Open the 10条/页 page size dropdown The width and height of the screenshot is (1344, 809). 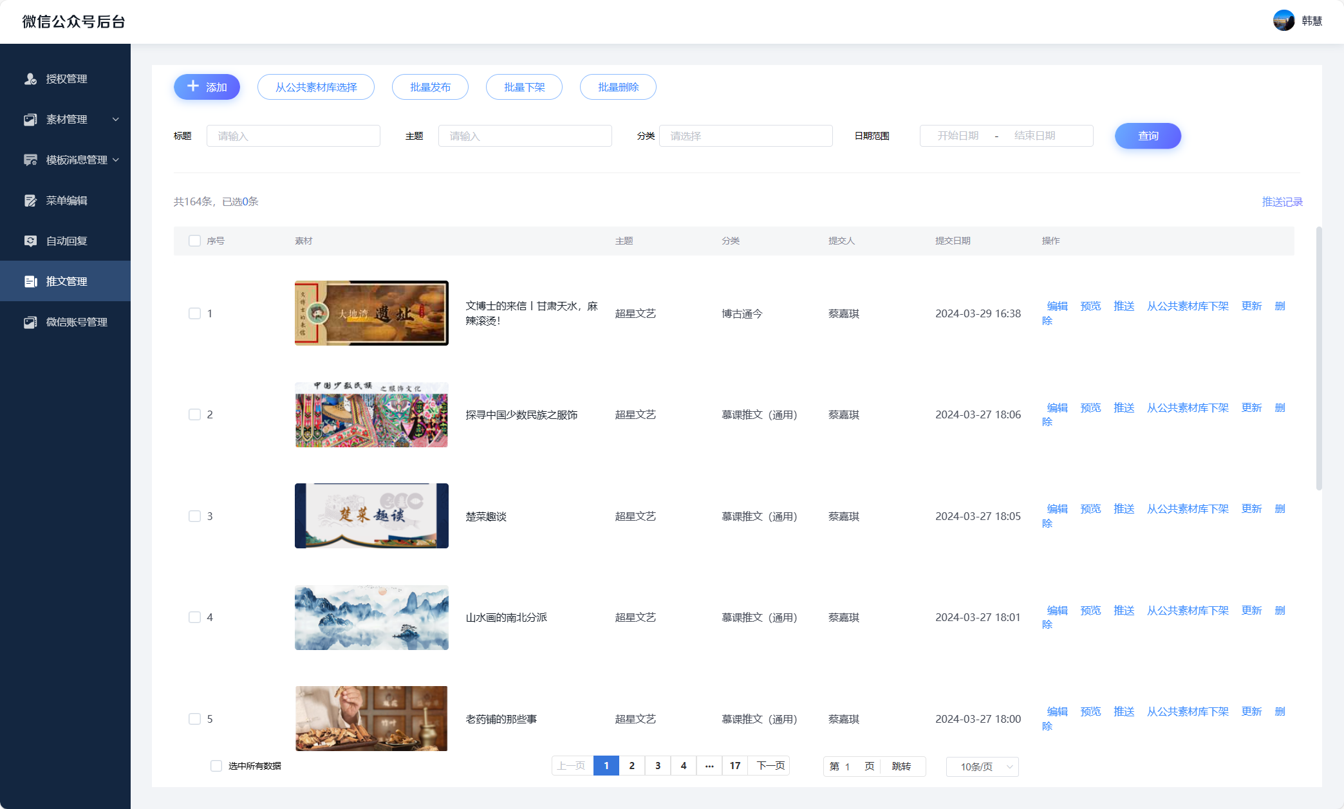[x=982, y=767]
